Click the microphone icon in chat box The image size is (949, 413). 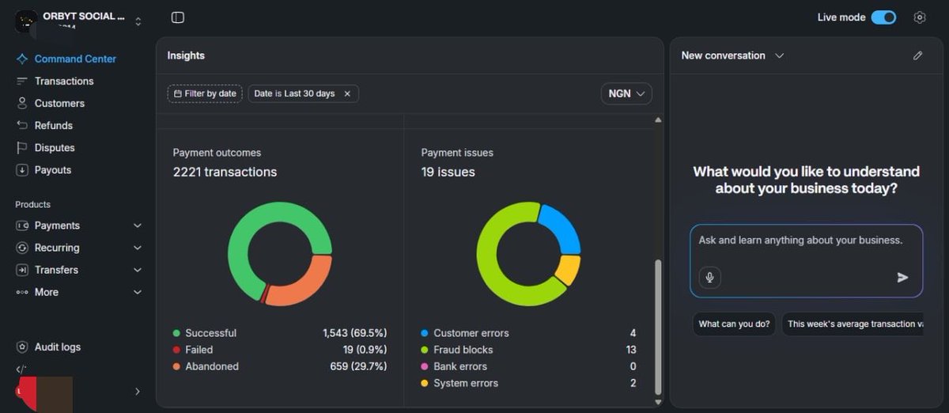click(710, 278)
